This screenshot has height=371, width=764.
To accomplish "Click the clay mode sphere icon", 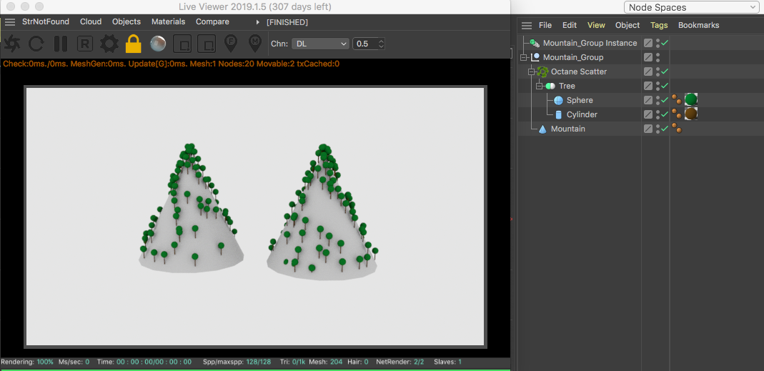I will 158,44.
